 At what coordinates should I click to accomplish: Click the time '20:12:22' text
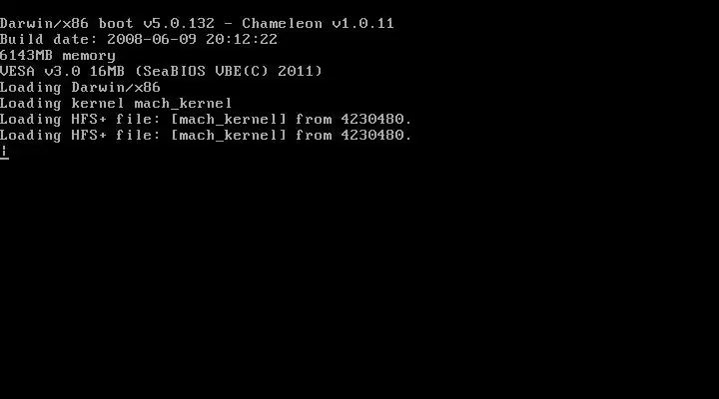click(242, 39)
